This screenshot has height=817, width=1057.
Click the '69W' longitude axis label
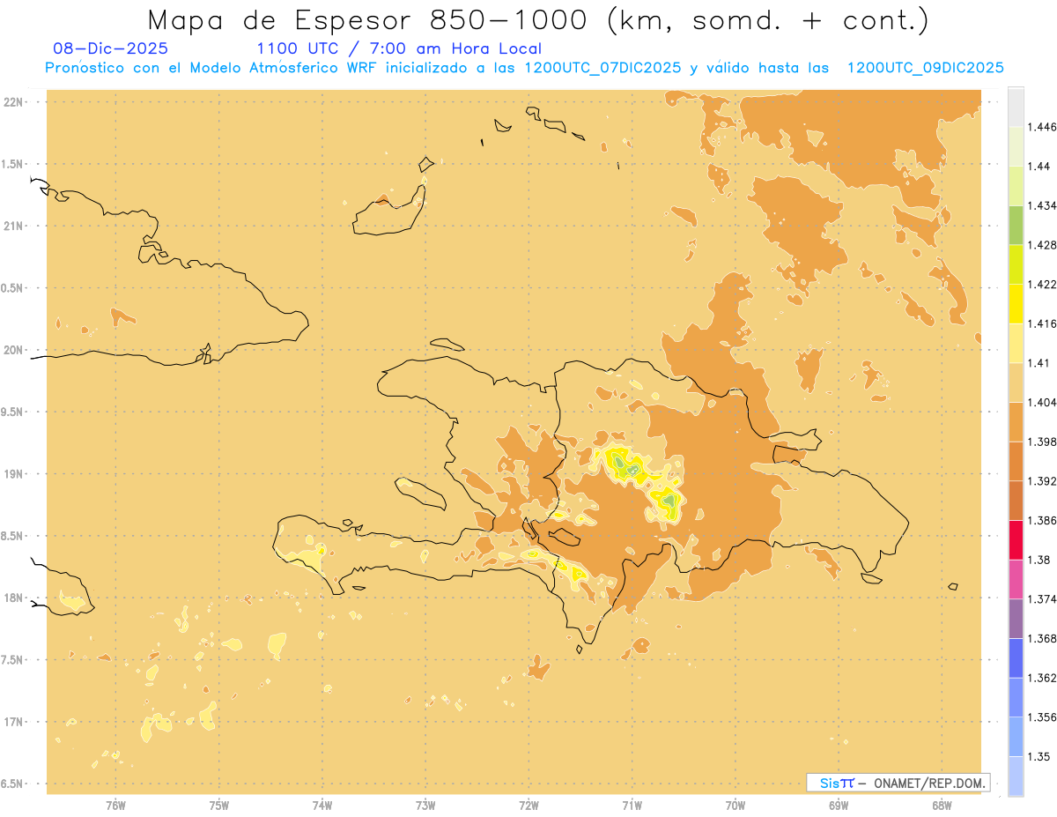tap(839, 806)
